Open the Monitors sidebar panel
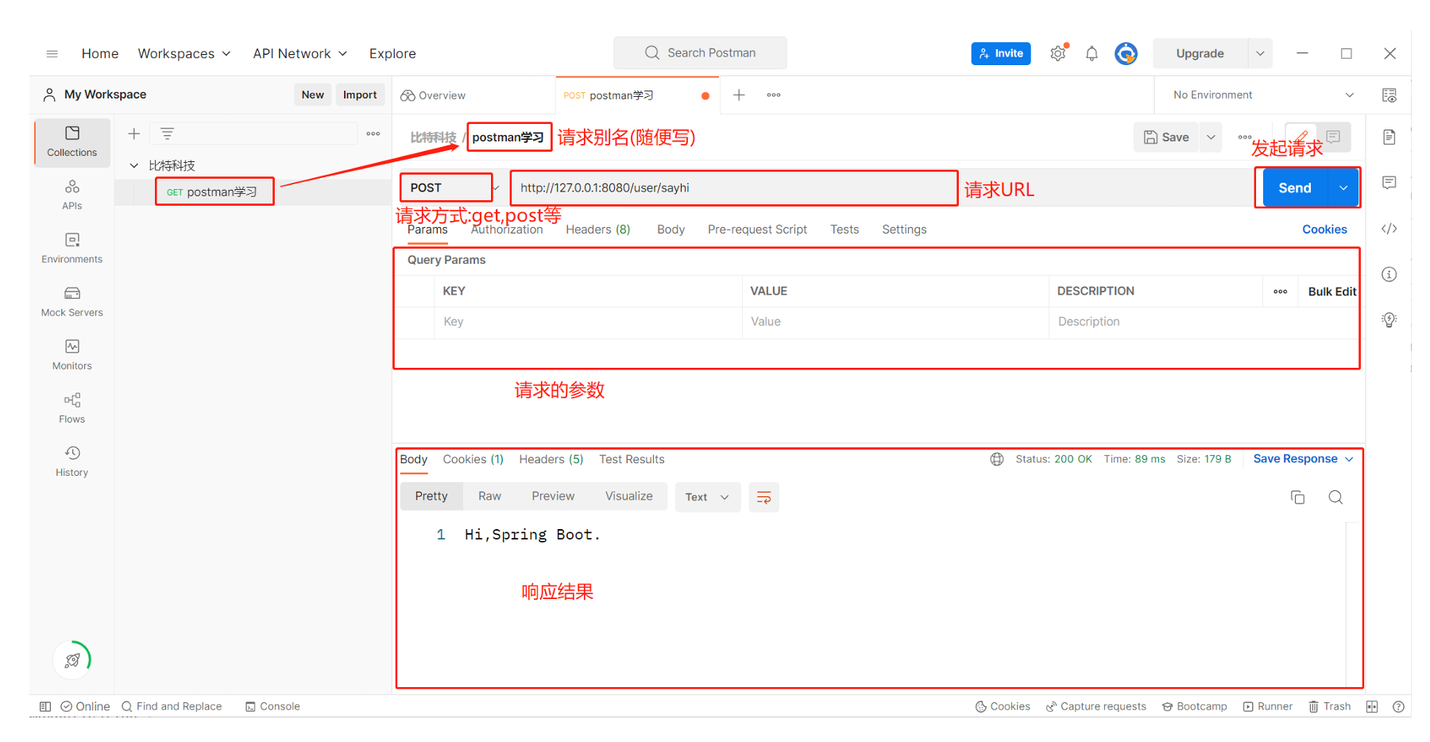 click(72, 354)
